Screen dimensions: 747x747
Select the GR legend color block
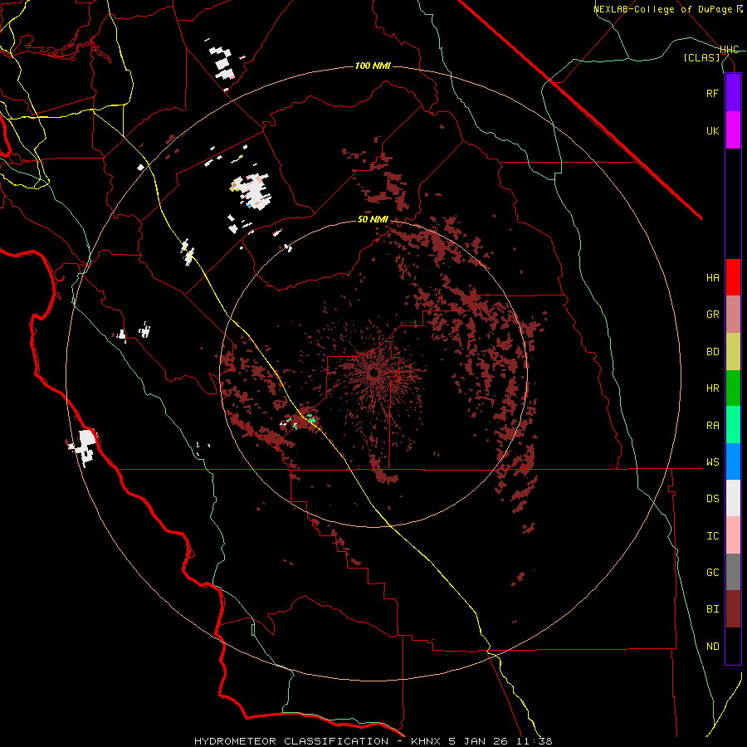point(733,315)
